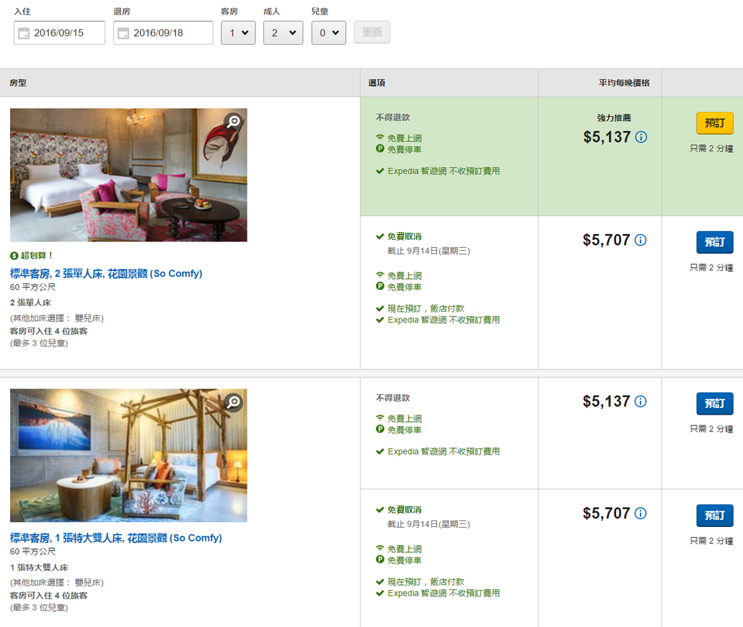Book the twin room free-cancellation $5,707 option
This screenshot has width=743, height=627.
pyautogui.click(x=715, y=242)
